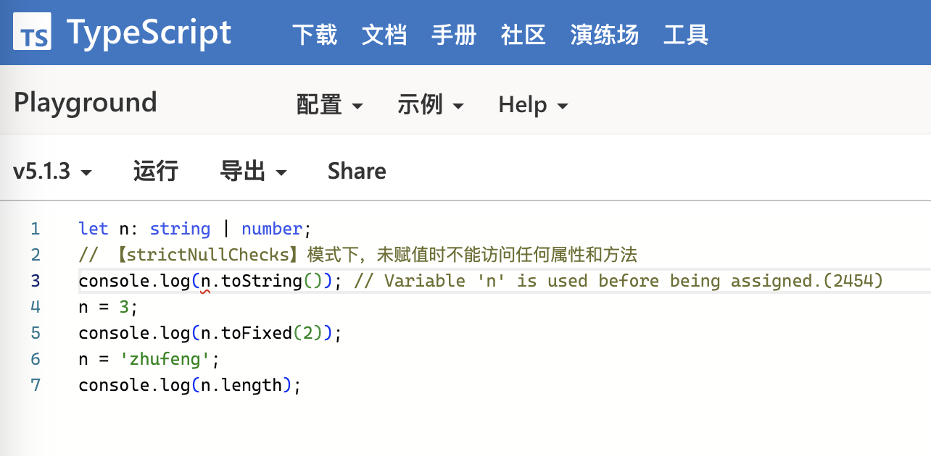
Task: Place cursor on 'zhufeng' string literal
Action: (174, 359)
